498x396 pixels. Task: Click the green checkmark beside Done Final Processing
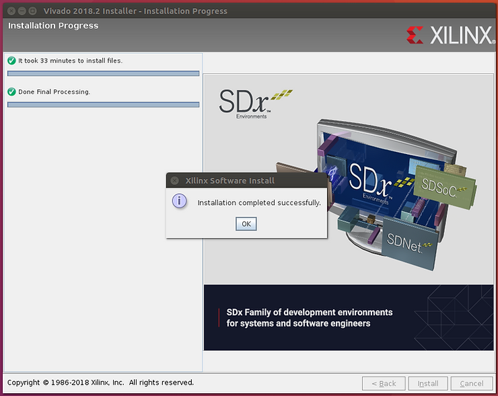pyautogui.click(x=11, y=91)
